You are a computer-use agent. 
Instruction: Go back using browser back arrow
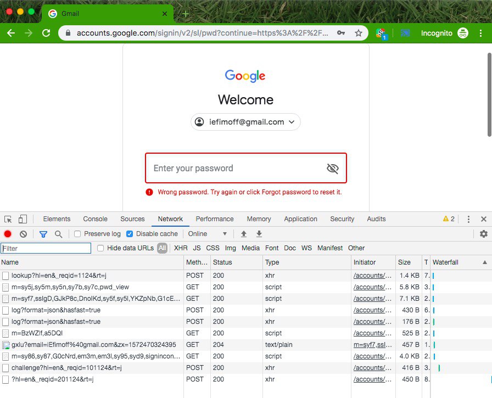pyautogui.click(x=11, y=33)
